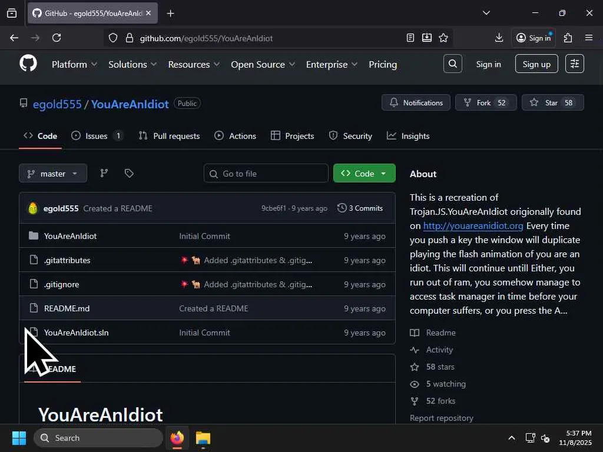Open the youareanidiot.org link in About
603x452 pixels.
pyautogui.click(x=473, y=225)
